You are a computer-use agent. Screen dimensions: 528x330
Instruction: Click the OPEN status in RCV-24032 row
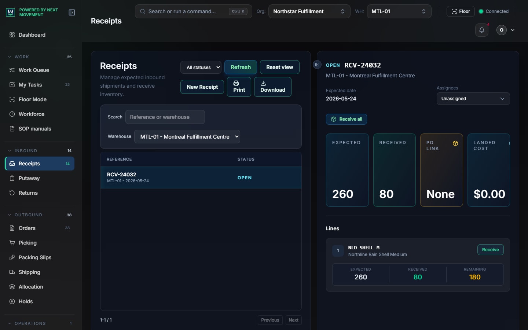tap(245, 178)
